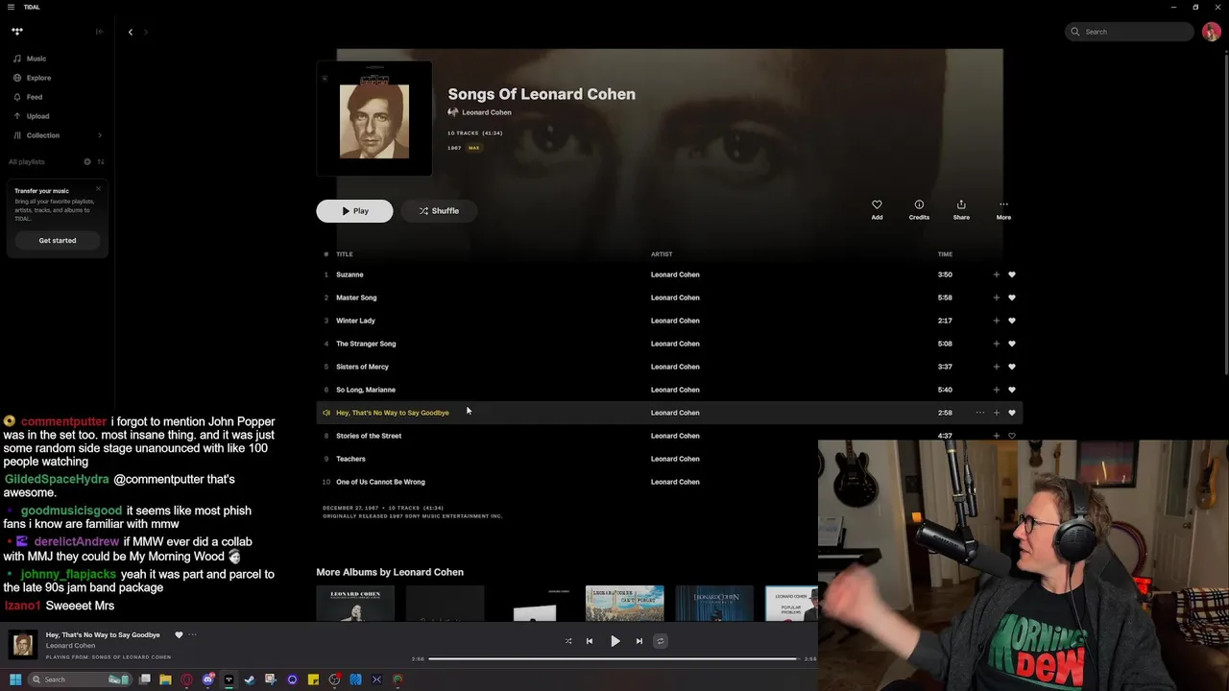Collapse the sidebar with the arrow icon
The image size is (1229, 691).
pyautogui.click(x=99, y=32)
